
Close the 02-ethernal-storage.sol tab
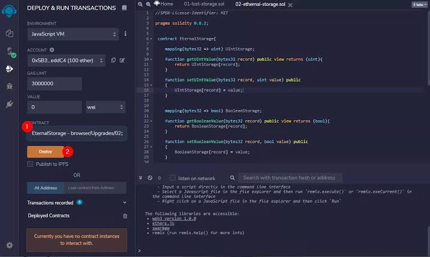(290, 5)
